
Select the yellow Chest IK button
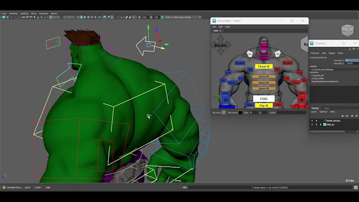coord(264,66)
